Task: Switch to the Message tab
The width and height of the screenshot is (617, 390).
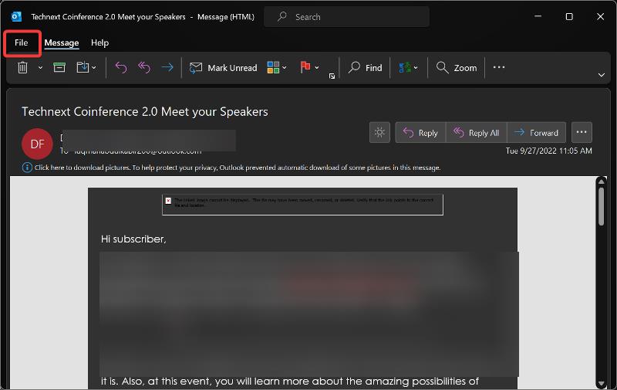Action: [62, 42]
